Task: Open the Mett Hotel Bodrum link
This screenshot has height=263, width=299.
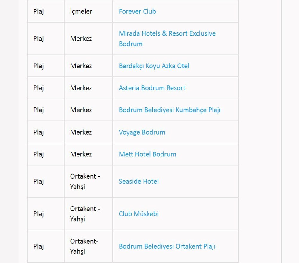Action: [147, 154]
